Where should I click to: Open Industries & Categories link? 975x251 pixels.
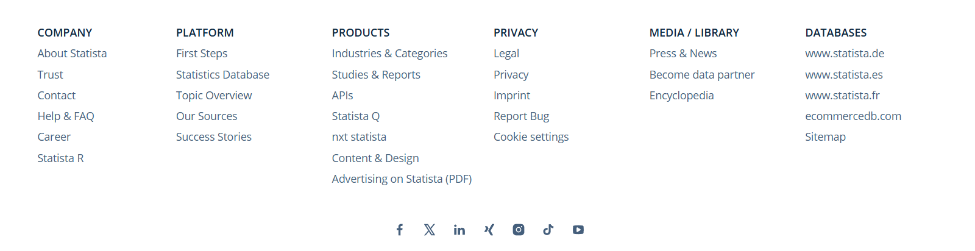[x=389, y=54]
